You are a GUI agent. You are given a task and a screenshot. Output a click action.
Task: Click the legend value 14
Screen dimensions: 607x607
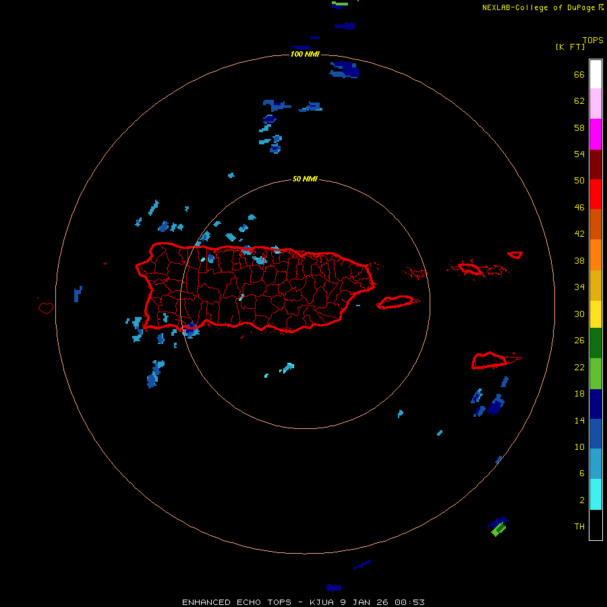pyautogui.click(x=579, y=420)
